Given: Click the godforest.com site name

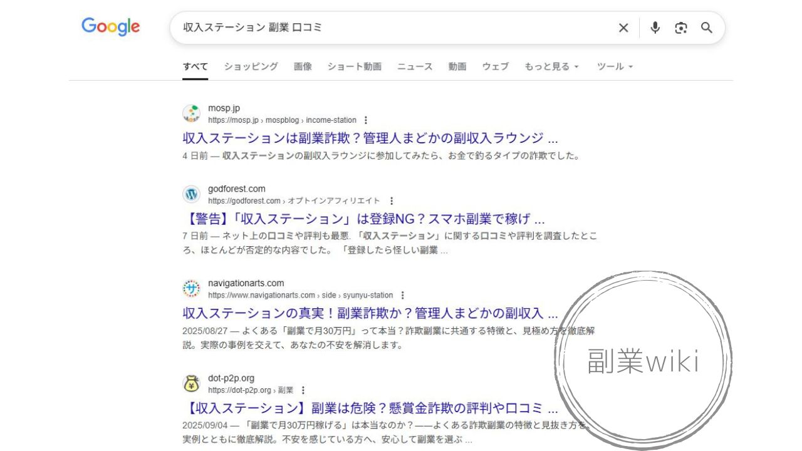Looking at the screenshot, I should (x=237, y=189).
